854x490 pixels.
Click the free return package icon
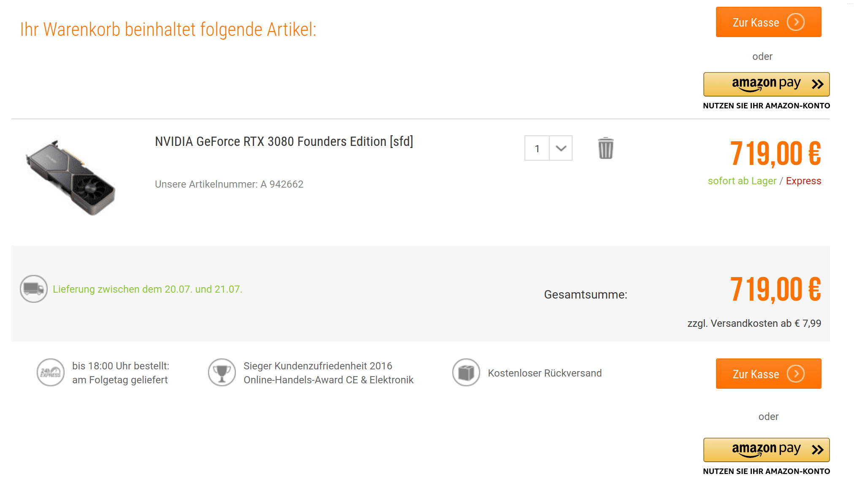[x=466, y=372]
